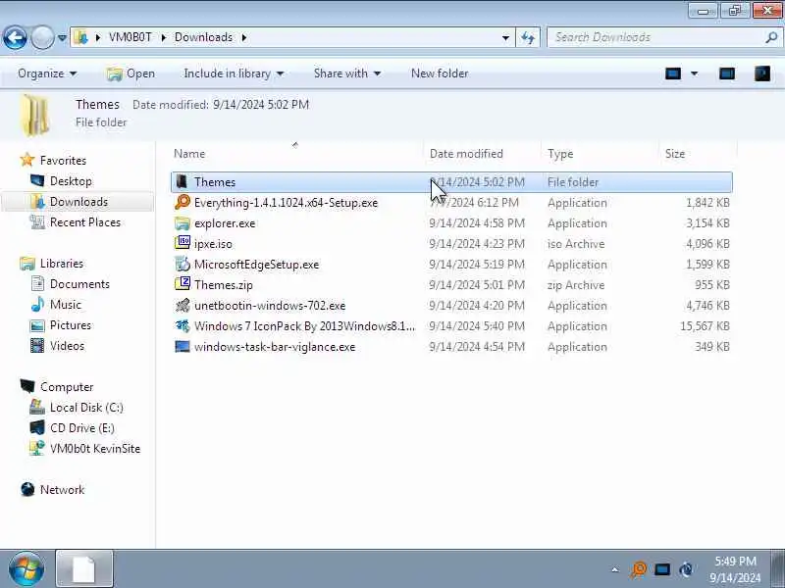The image size is (785, 588).
Task: Open Include in library menu
Action: (234, 73)
